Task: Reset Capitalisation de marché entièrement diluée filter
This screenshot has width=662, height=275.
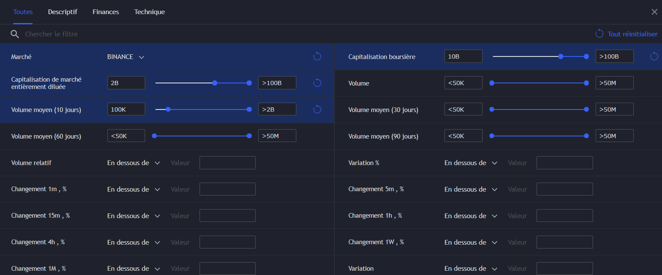Action: (317, 83)
